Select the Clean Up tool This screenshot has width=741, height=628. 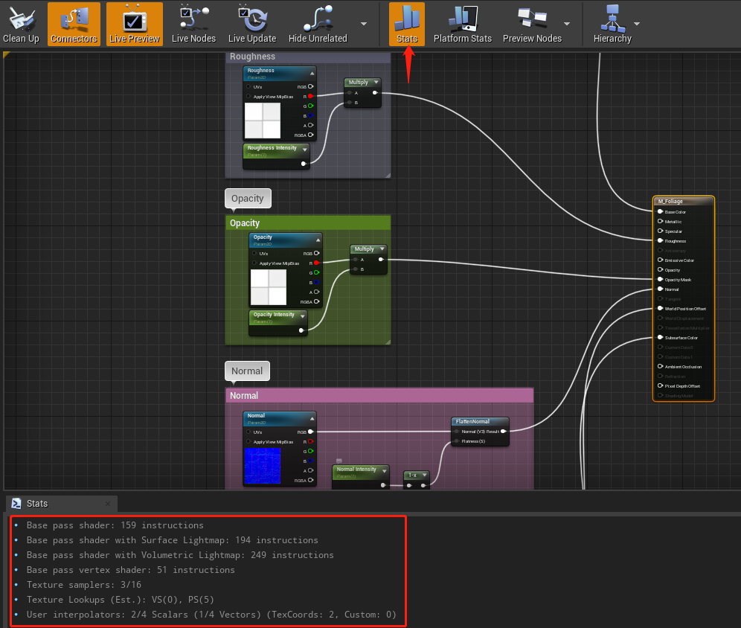[21, 23]
